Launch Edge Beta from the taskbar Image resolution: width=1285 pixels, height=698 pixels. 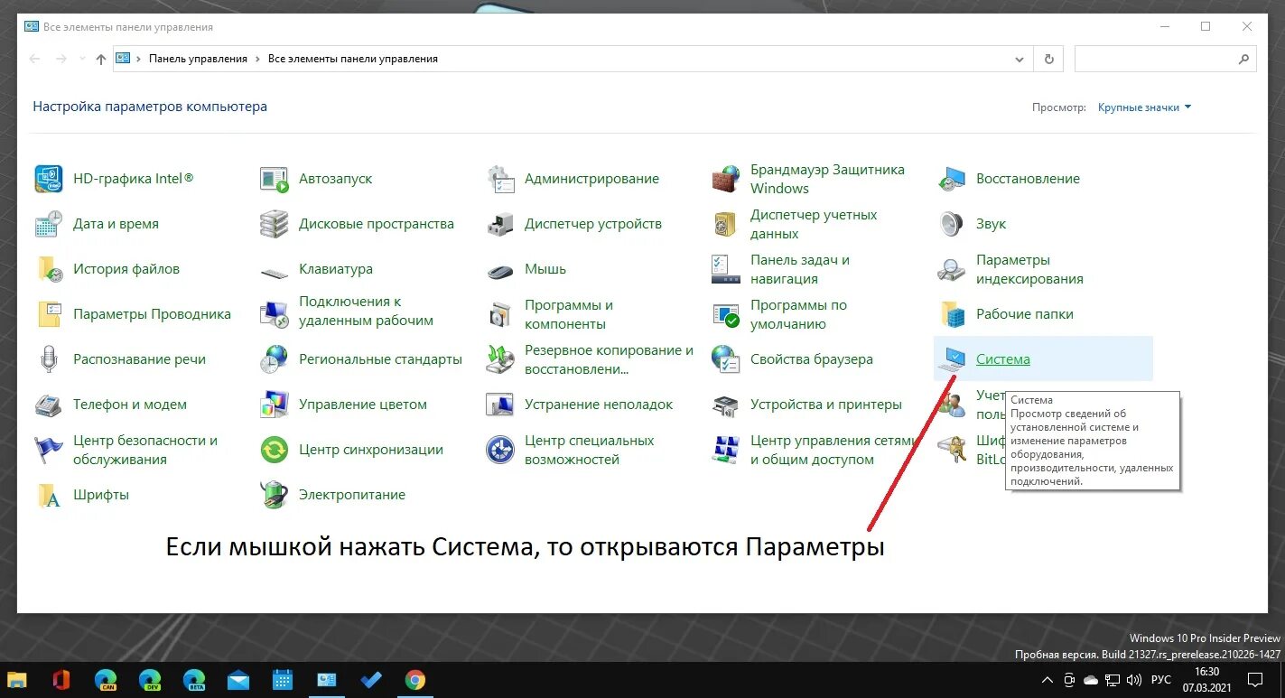pyautogui.click(x=194, y=680)
